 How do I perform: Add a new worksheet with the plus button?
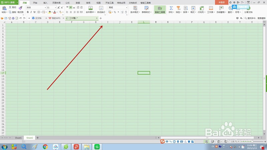pos(38,138)
